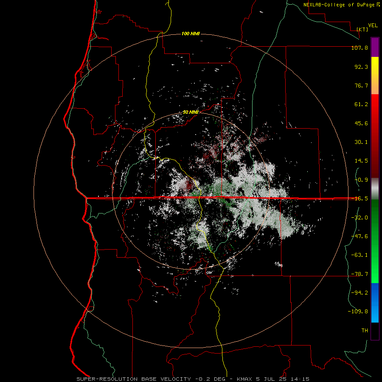This screenshot has height=382, width=382.
Task: Click the -47.6 value on the velocity scale
Action: tap(360, 236)
